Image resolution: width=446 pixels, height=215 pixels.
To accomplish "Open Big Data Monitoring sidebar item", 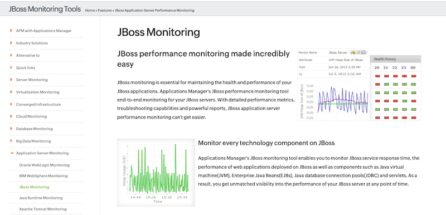I will [33, 141].
